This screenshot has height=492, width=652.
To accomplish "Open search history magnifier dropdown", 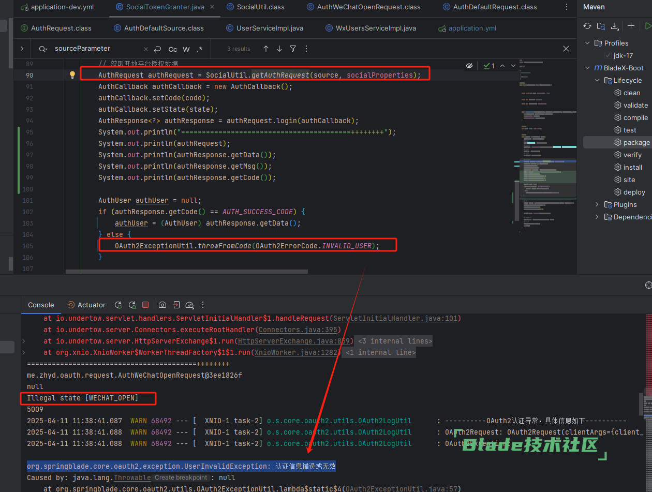I will pyautogui.click(x=43, y=49).
